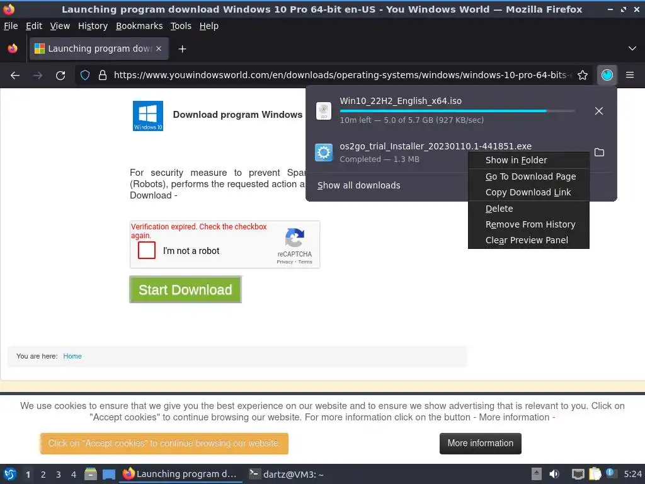The height and width of the screenshot is (484, 645).
Task: Click the Win10 ISO file icon
Action: point(324,111)
